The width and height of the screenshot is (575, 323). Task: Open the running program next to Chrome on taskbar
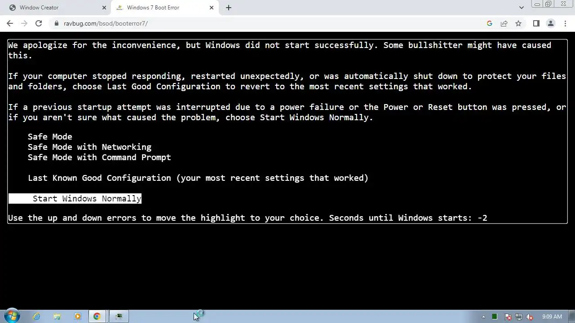(119, 316)
